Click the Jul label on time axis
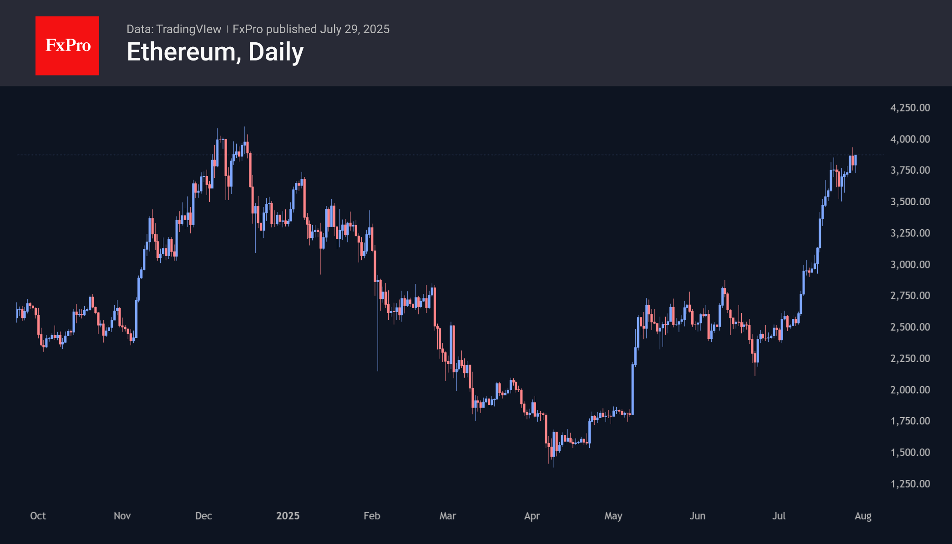The image size is (952, 544). (779, 516)
